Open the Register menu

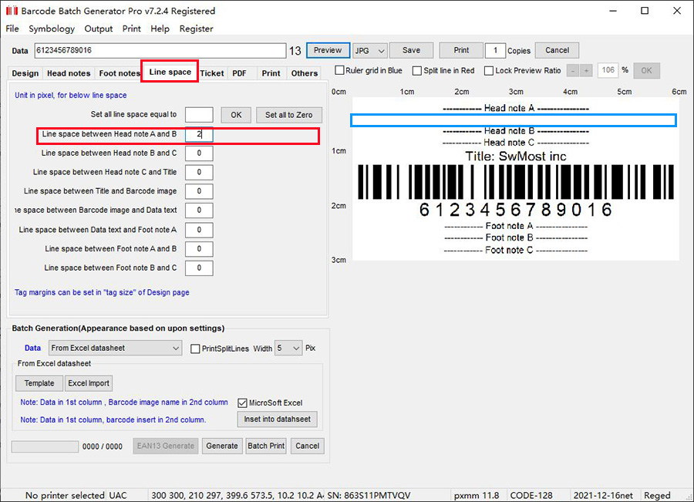point(196,29)
